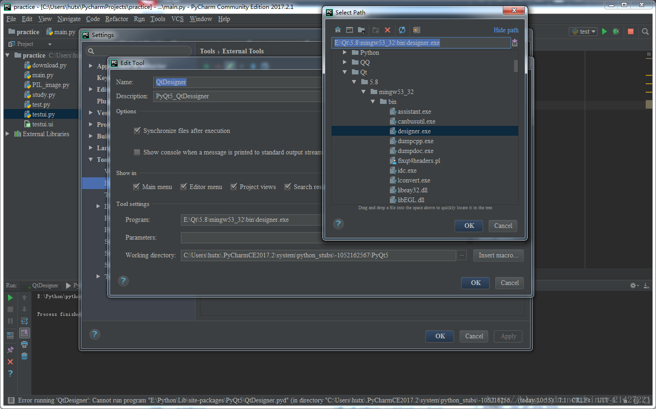
Task: Uncheck Main menu checkbox
Action: point(136,187)
